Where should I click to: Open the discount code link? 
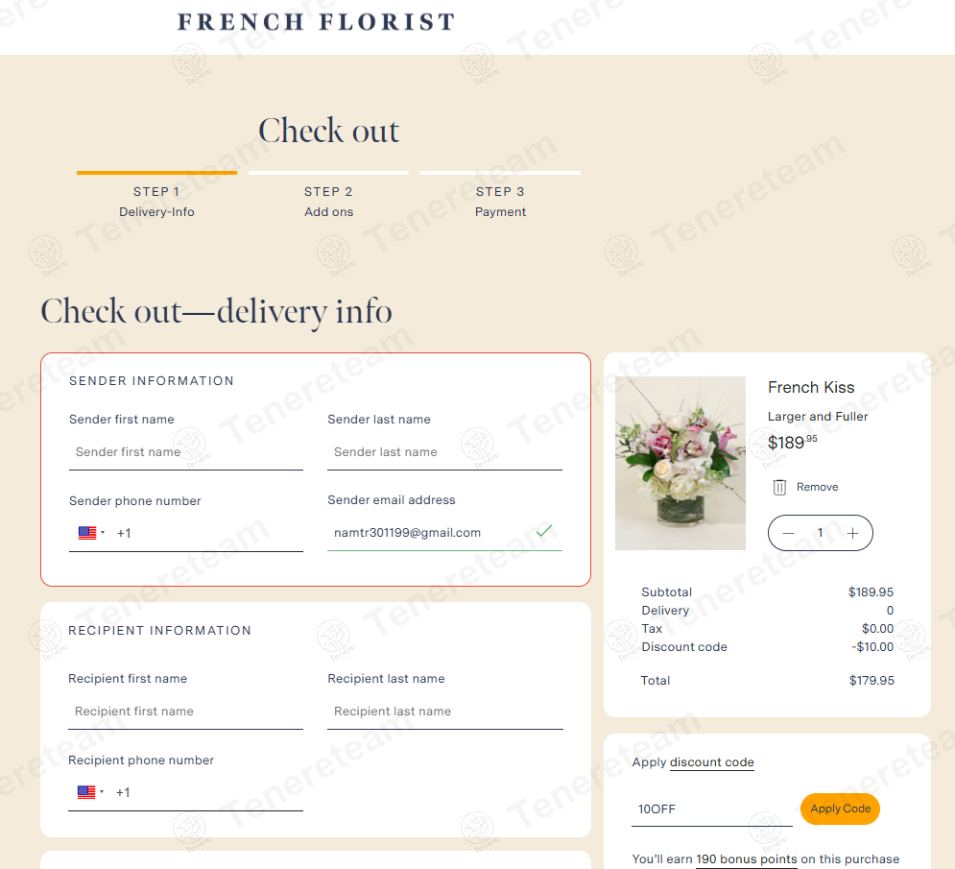click(711, 762)
